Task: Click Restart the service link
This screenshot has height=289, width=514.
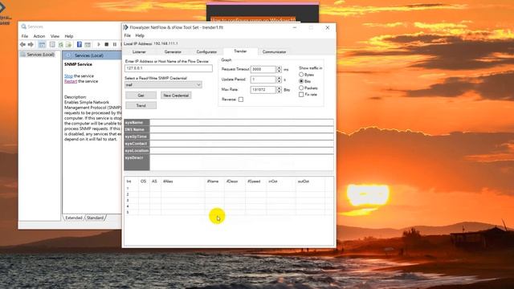Action: 71,81
